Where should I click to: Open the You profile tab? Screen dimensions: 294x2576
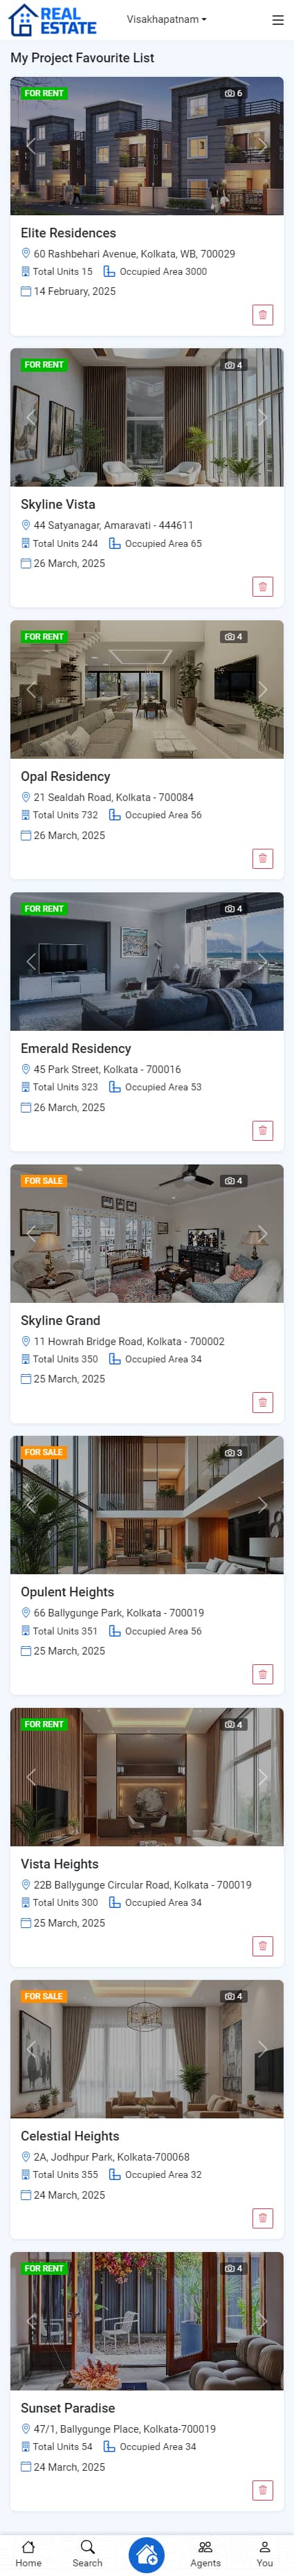[264, 2554]
